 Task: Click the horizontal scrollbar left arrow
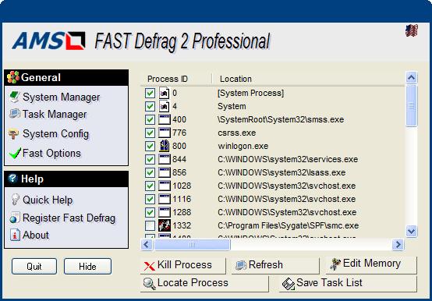147,245
